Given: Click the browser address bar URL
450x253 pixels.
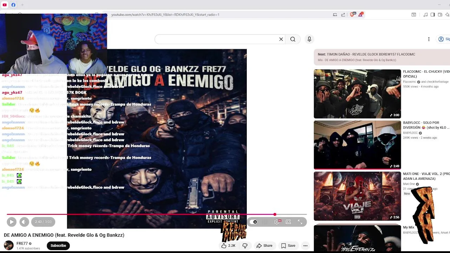Looking at the screenshot, I should 165,14.
